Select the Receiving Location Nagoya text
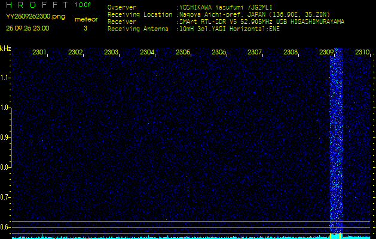376x239 pixels. pos(239,14)
